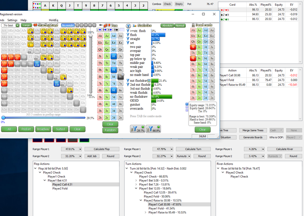Click the Generate Boards button
This screenshot has width=304, height=216.
click(253, 137)
